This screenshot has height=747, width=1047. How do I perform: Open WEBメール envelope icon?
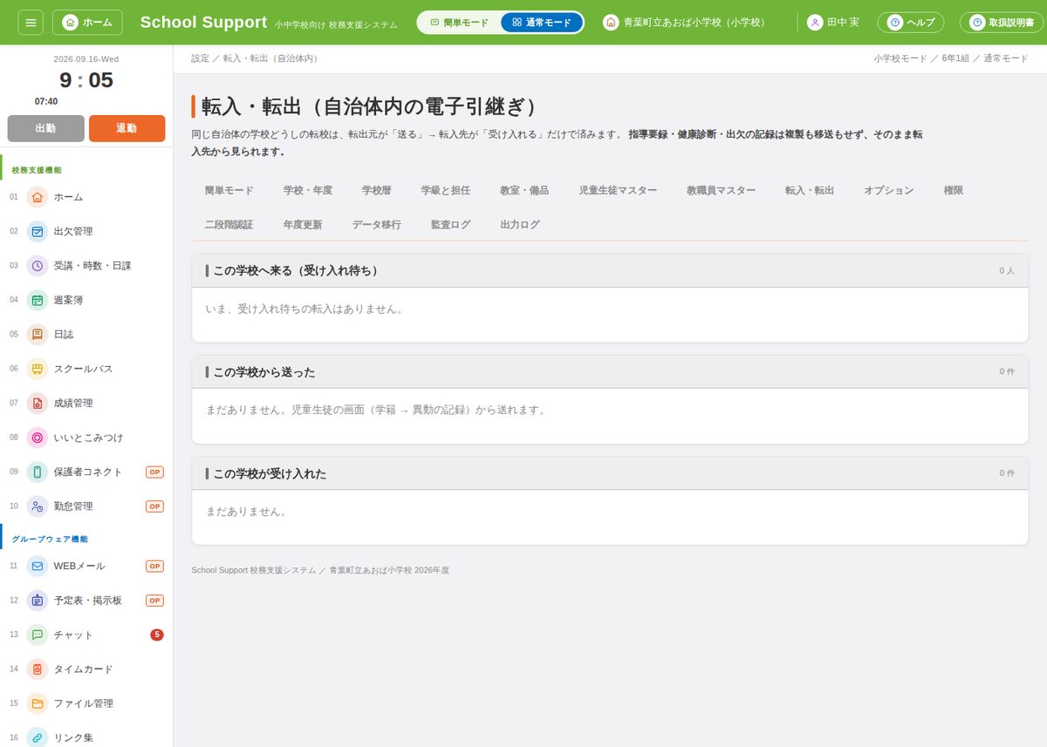tap(38, 566)
